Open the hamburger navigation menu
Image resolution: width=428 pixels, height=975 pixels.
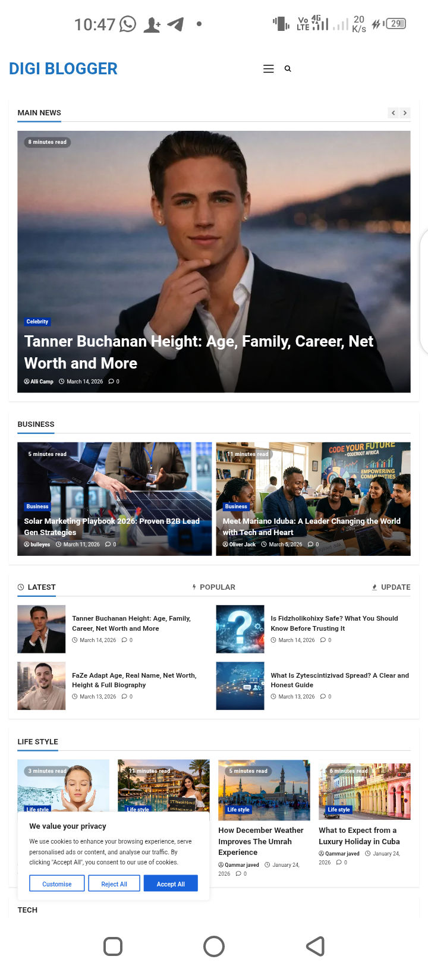[269, 69]
